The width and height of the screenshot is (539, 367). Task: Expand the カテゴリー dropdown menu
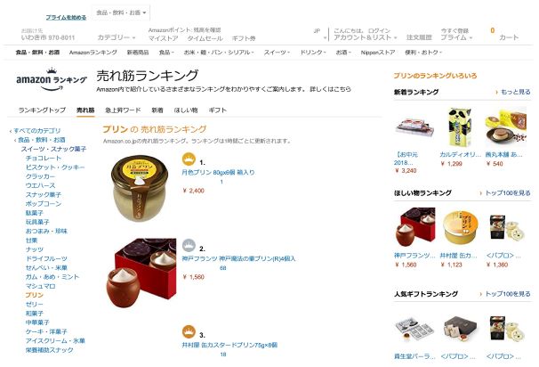tap(117, 37)
